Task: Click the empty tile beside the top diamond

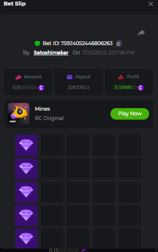Action: (52, 145)
